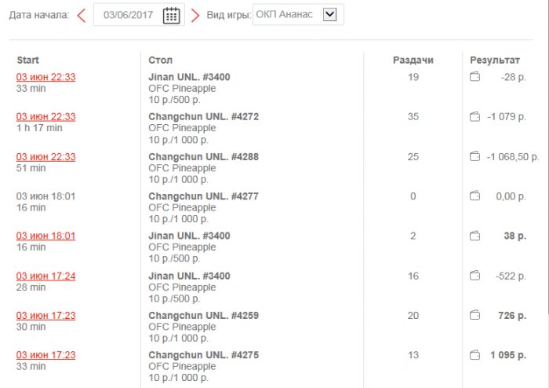
Task: Select table name Changchun UNL. #4272
Action: point(203,117)
